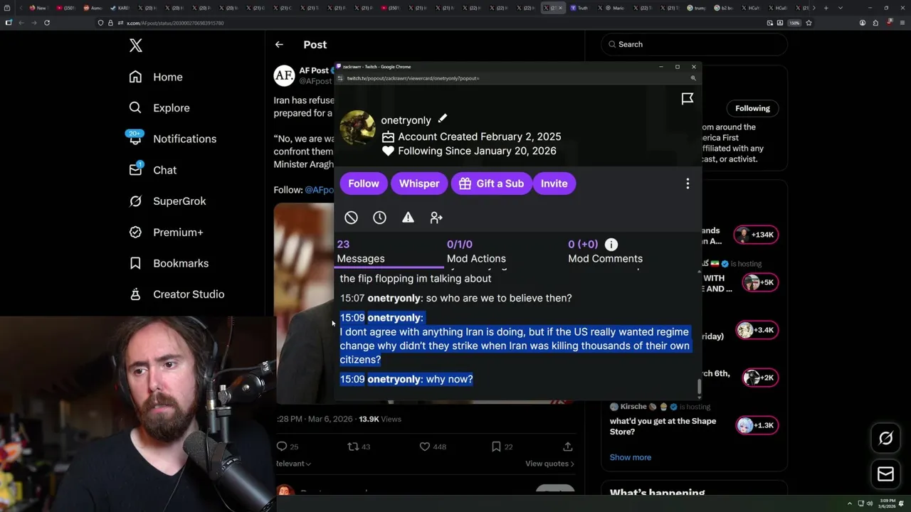911x512 pixels.
Task: Go back using the Post back arrow
Action: (279, 44)
